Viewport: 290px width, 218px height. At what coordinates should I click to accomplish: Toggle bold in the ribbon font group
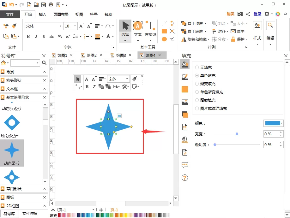click(x=28, y=36)
